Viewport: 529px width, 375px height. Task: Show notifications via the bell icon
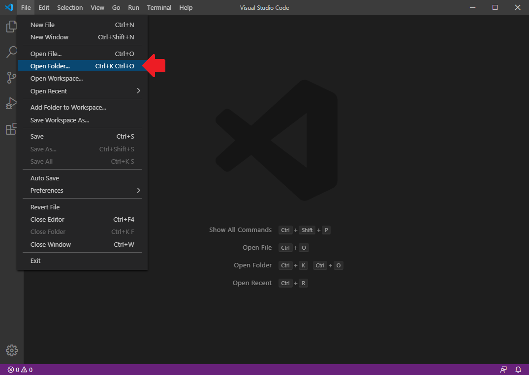(x=518, y=370)
